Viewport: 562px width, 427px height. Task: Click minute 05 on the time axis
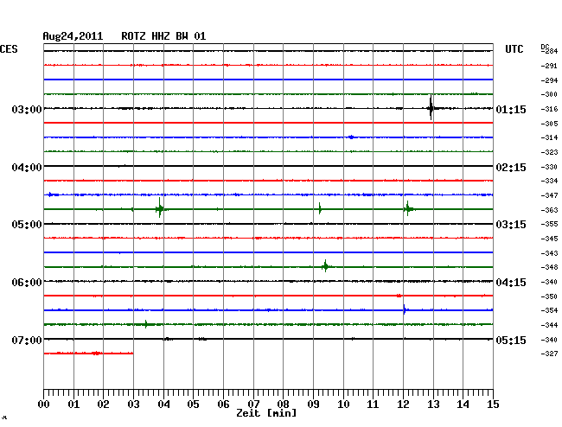[x=193, y=404]
